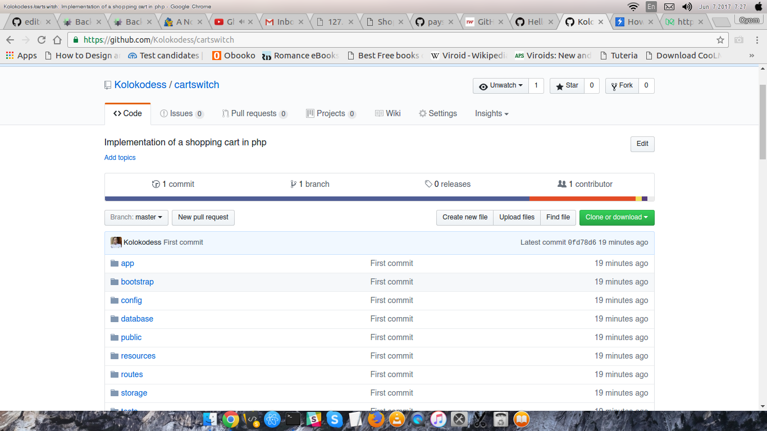
Task: Switch to the Inbox Gmail browser tab
Action: [284, 22]
